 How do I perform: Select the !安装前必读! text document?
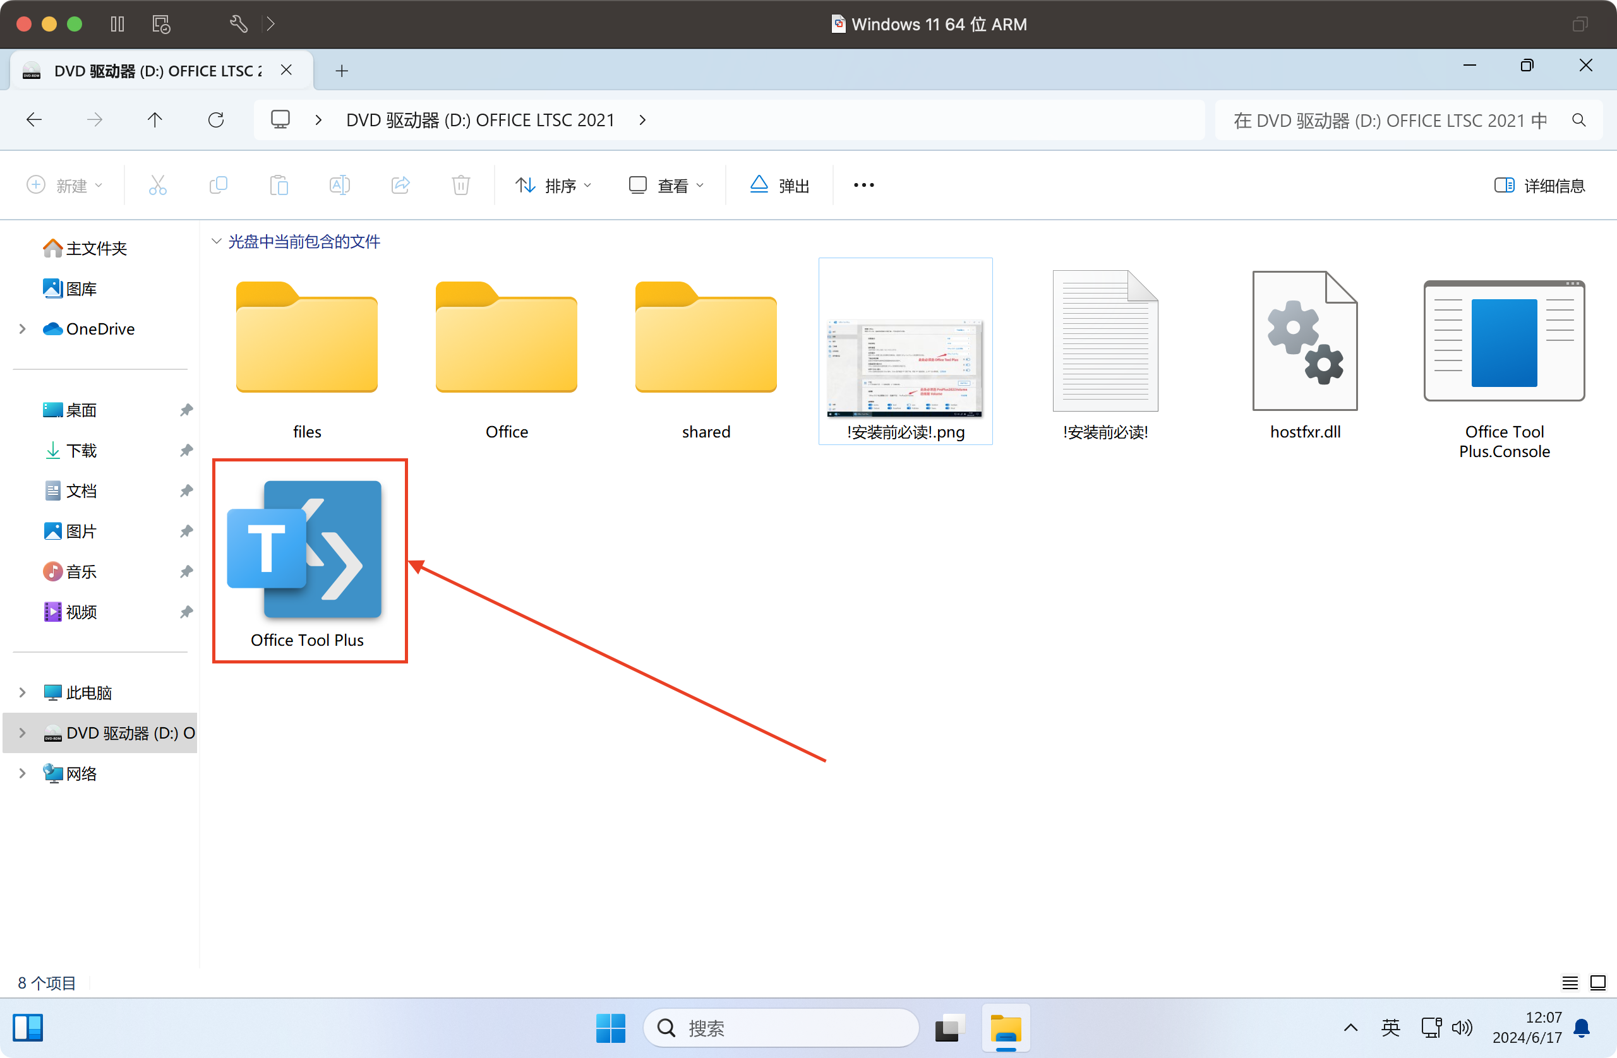(1105, 341)
